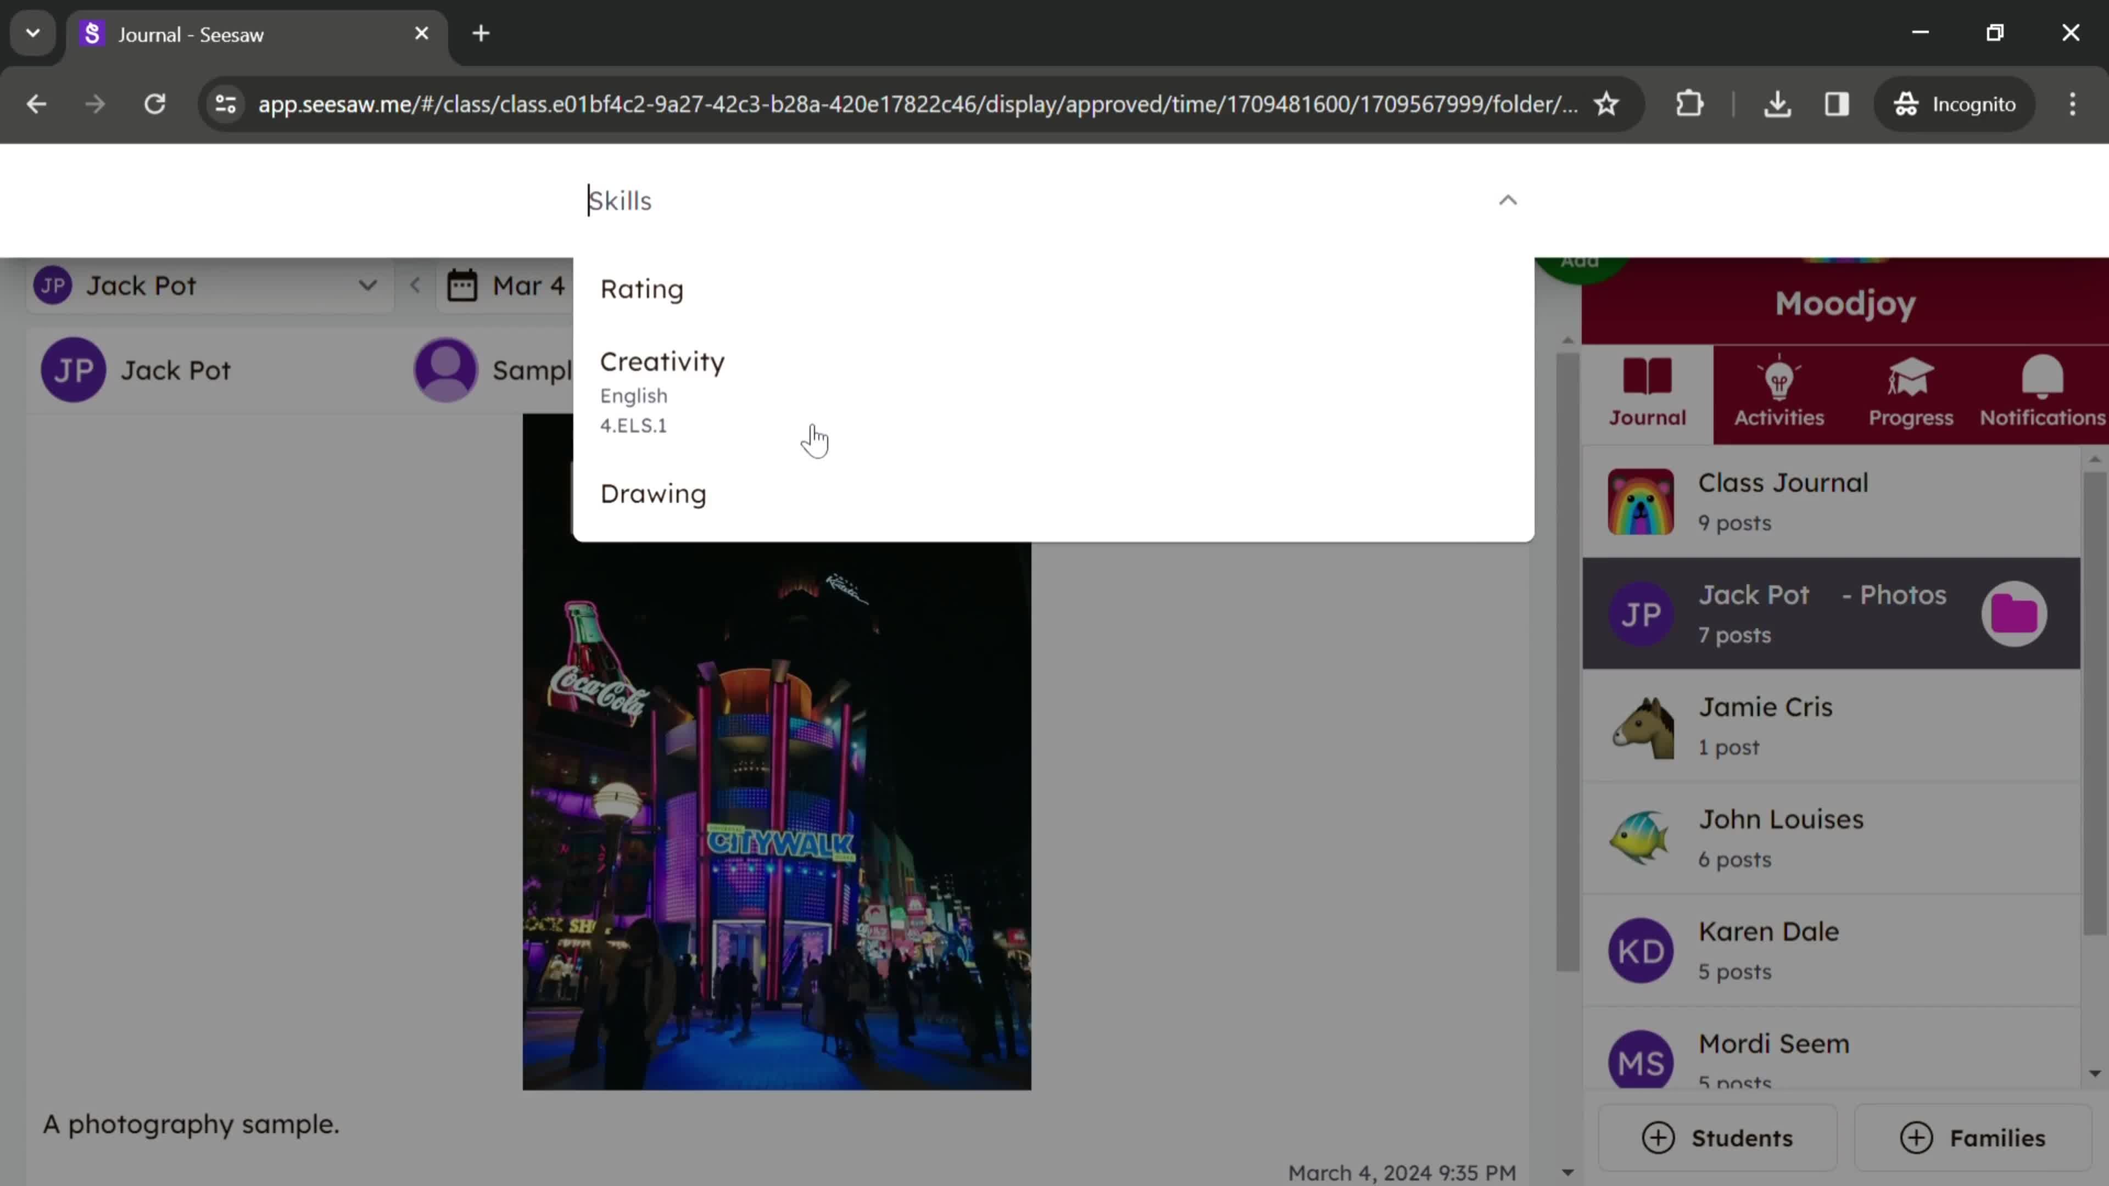
Task: Click the 9 posts count under Class Journal
Action: 1734,523
